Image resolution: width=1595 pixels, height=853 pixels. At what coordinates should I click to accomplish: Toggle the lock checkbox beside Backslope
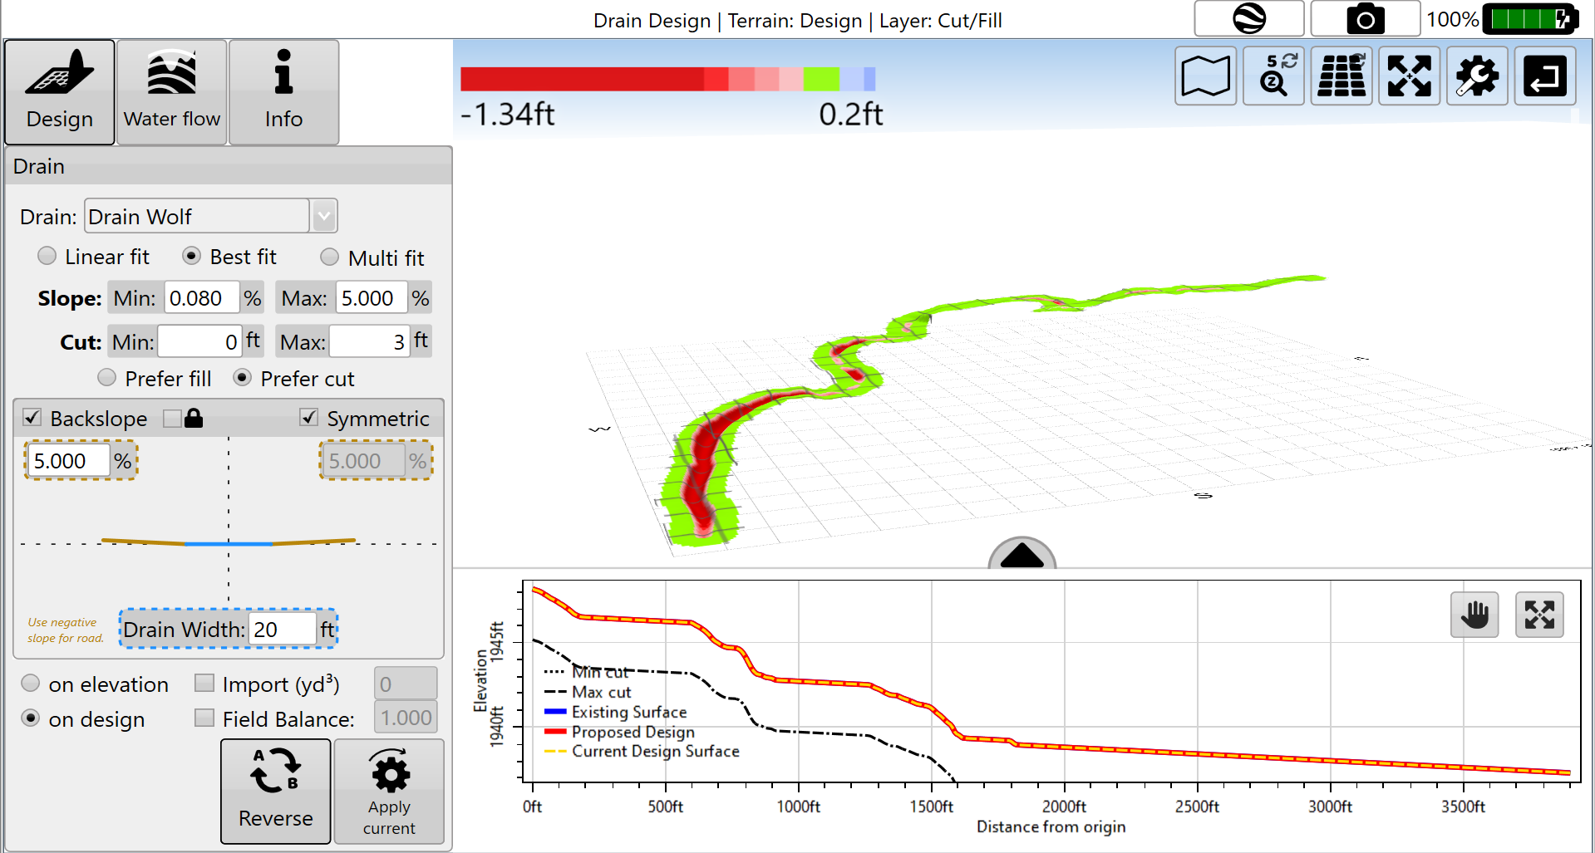(x=172, y=418)
